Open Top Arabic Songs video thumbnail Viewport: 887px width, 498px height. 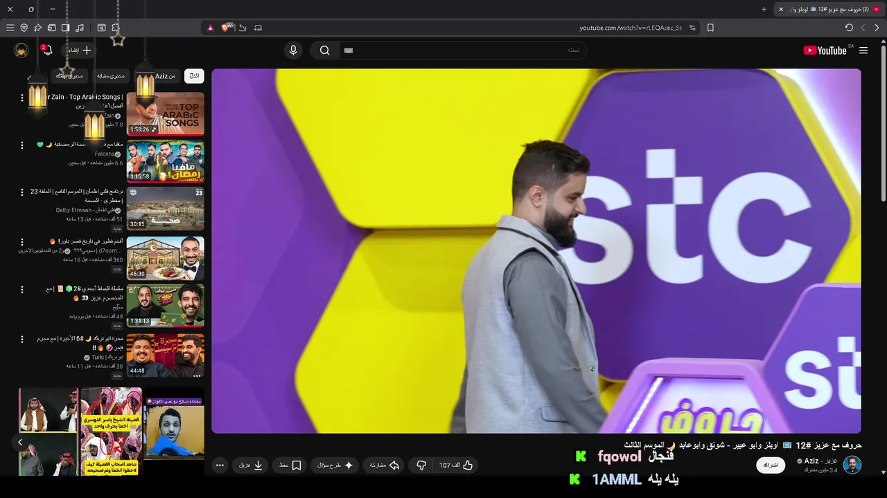tap(165, 113)
